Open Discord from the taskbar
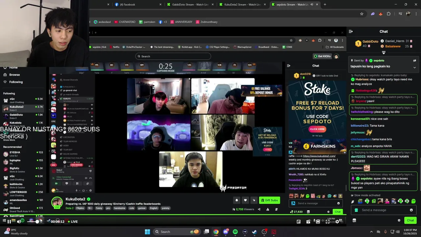This screenshot has height=237, width=421. tap(226, 232)
